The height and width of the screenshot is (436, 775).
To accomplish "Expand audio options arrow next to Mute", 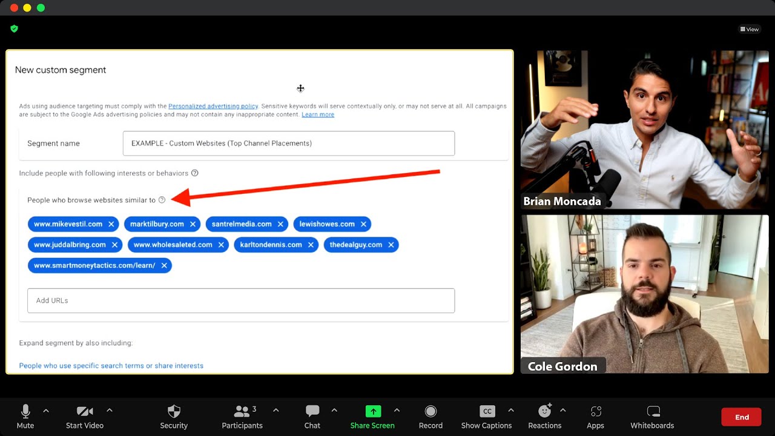I will coord(46,410).
